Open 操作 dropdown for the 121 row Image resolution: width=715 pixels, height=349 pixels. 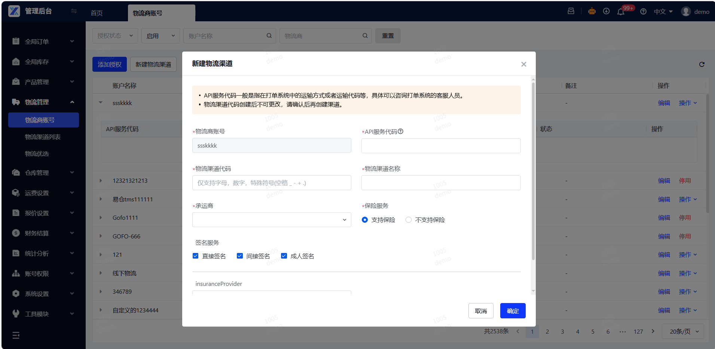[x=688, y=254]
